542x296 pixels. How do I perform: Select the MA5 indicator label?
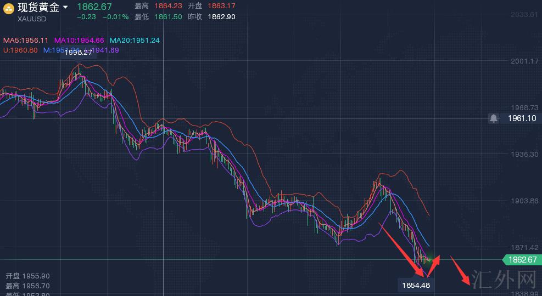click(x=26, y=41)
